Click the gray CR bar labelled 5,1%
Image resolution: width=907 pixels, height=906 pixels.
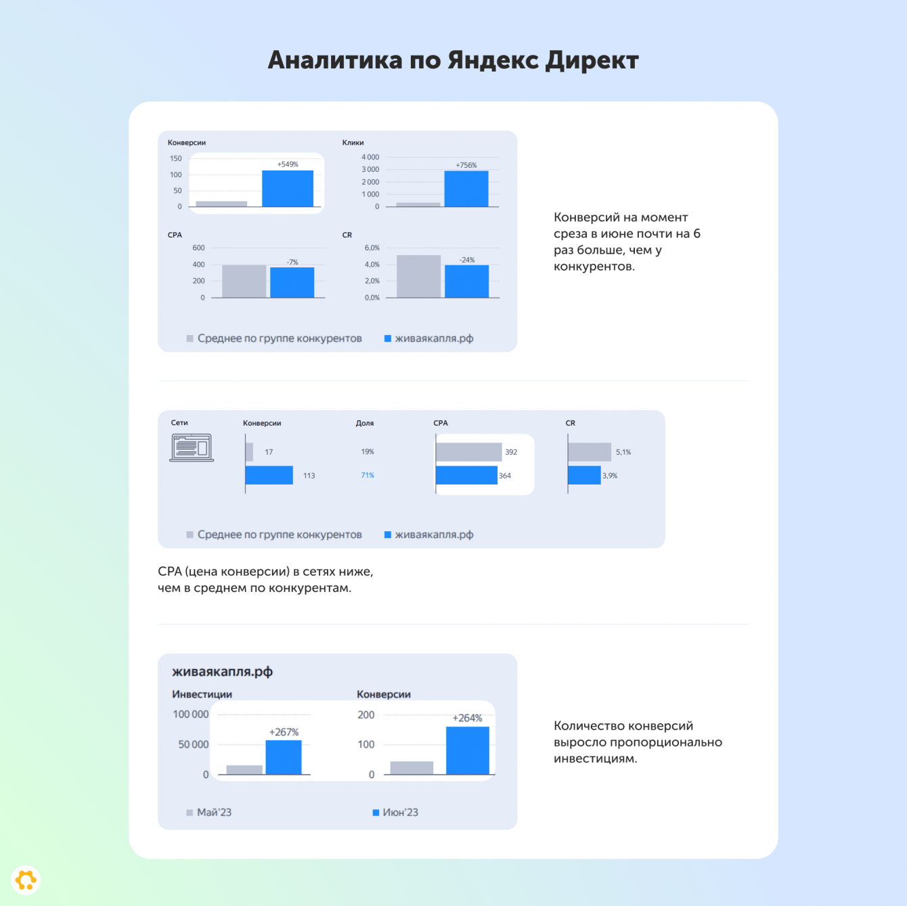(x=590, y=452)
